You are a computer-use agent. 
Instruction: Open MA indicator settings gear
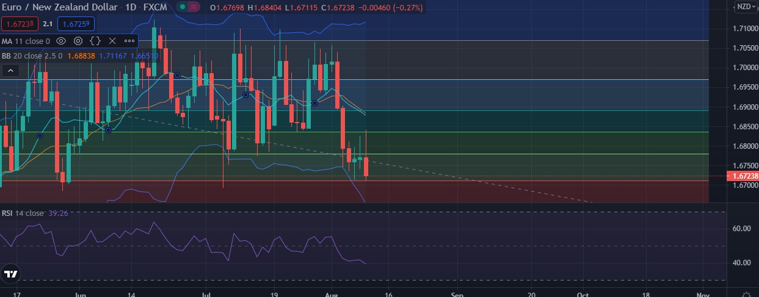[78, 41]
